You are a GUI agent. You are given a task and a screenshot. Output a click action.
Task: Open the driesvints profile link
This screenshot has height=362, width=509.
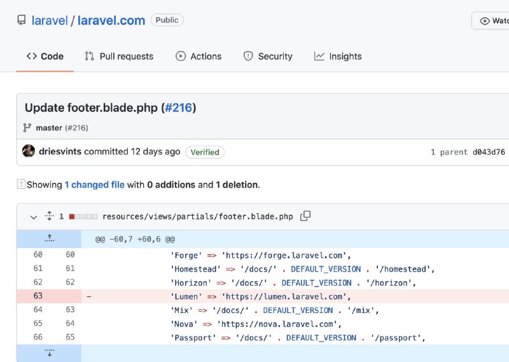[60, 151]
